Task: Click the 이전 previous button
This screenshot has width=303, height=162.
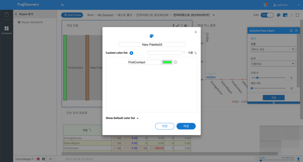Action: (165, 126)
